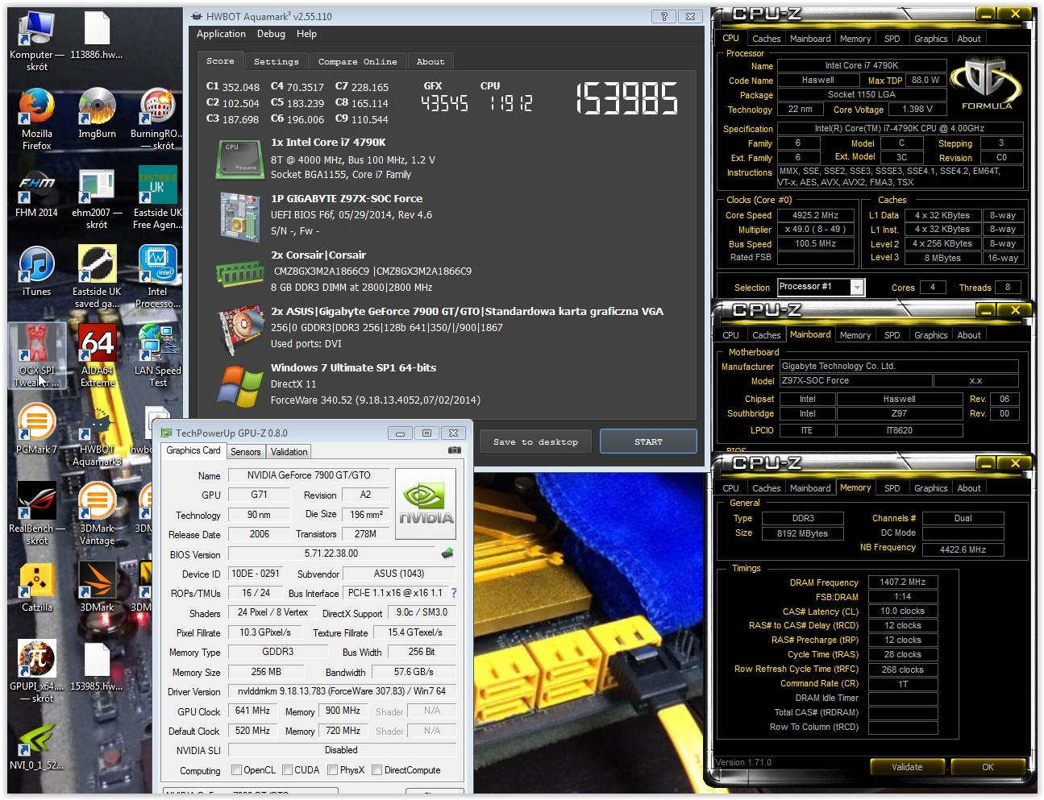1044x800 pixels.
Task: Select Score tab in Aquamark
Action: coord(220,60)
